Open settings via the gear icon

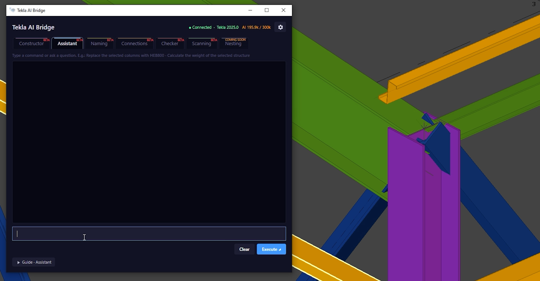click(280, 27)
